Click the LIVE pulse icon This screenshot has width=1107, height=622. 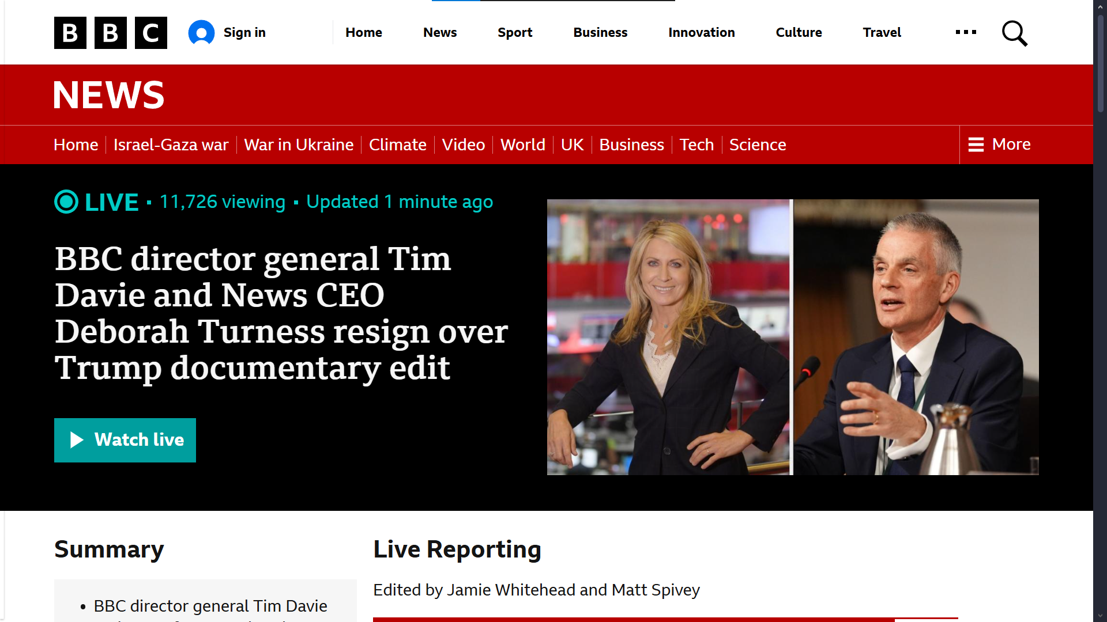click(66, 202)
